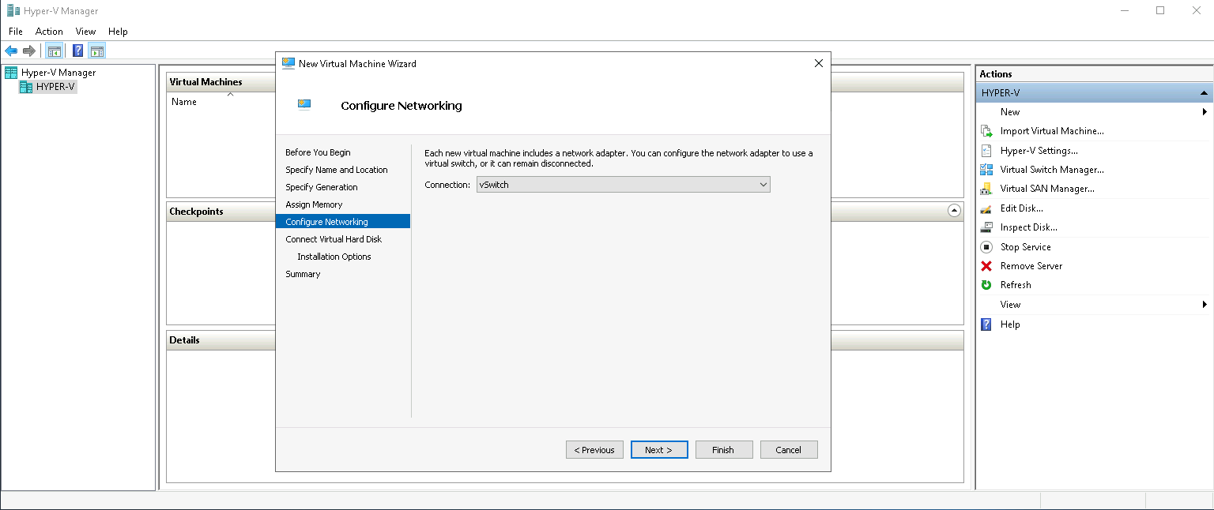Screen dimensions: 1214x510
Task: Collapse the Checkpoints panel chevron
Action: pos(954,211)
